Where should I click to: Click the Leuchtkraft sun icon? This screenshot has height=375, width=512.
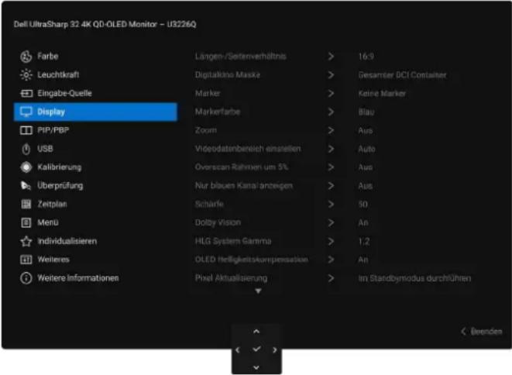(x=26, y=75)
